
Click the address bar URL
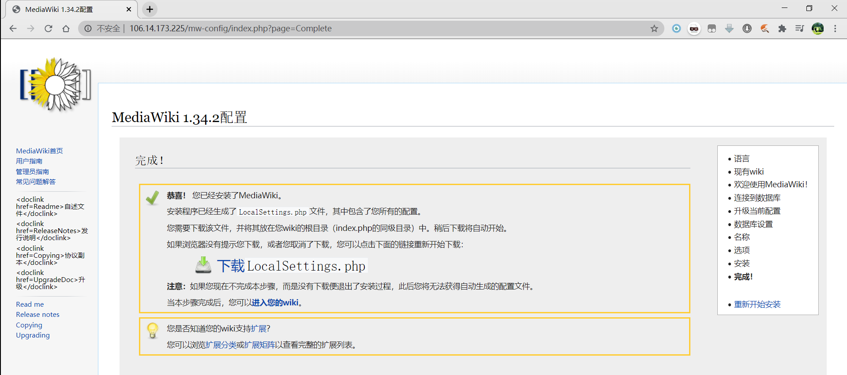[230, 29]
